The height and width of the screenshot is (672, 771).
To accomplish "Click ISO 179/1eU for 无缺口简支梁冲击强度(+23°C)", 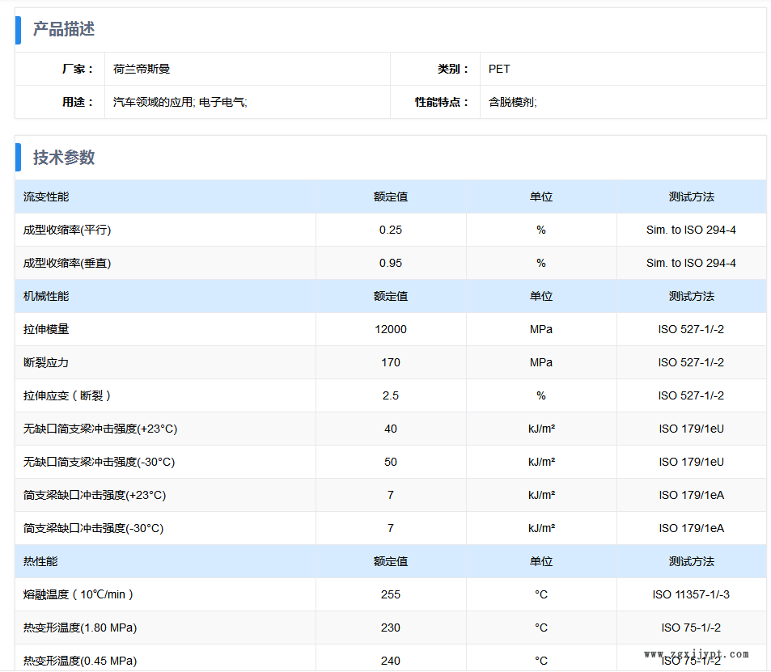I will pyautogui.click(x=691, y=429).
